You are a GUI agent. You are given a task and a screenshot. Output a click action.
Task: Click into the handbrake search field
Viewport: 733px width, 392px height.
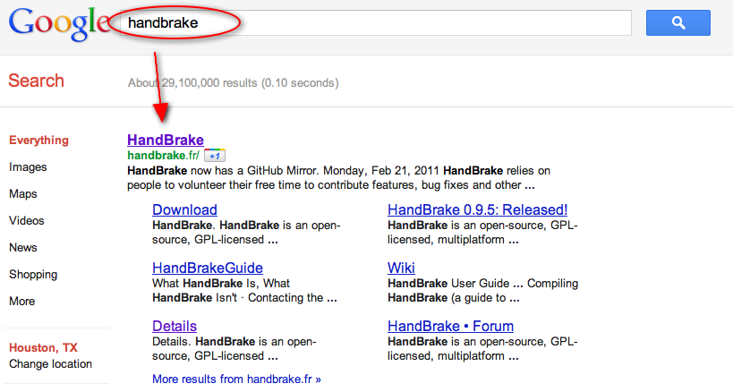point(376,23)
